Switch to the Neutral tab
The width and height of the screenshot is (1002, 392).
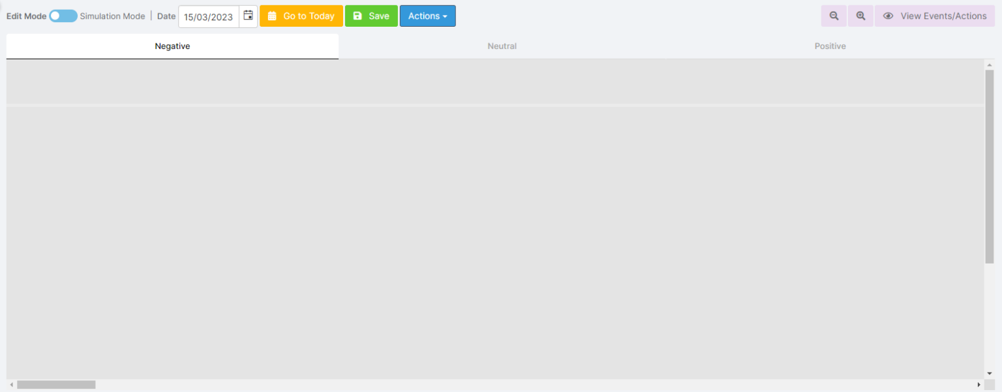coord(502,46)
